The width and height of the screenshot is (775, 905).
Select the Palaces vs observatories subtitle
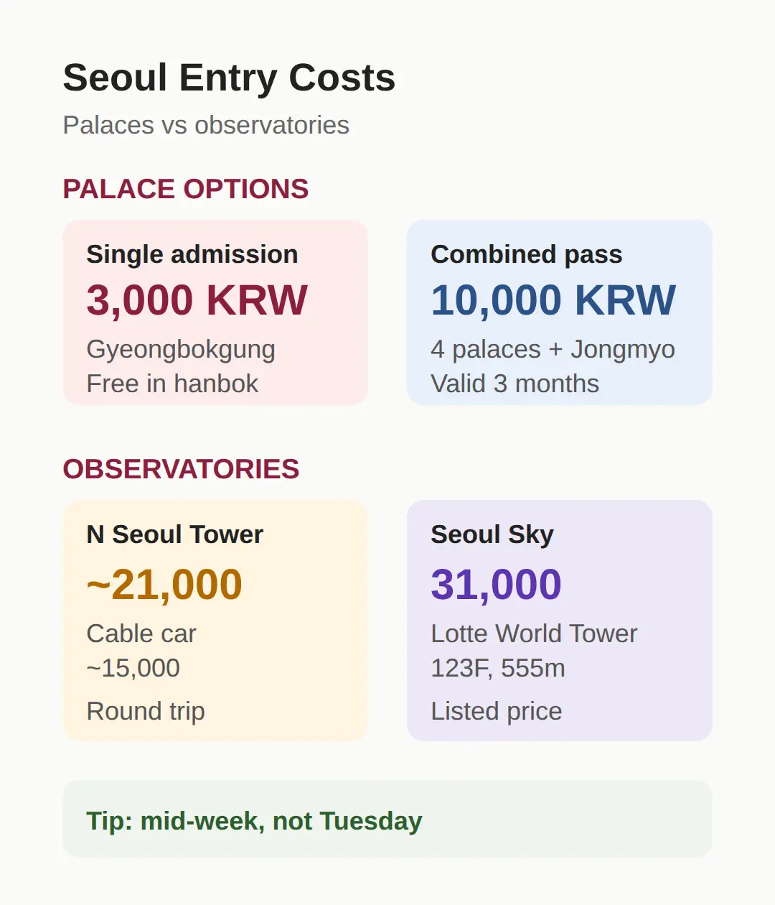click(x=206, y=125)
